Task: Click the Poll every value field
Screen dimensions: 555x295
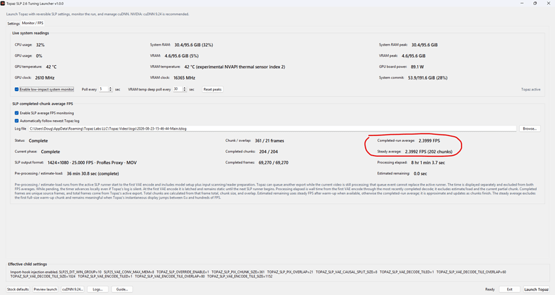Action: [x=103, y=89]
